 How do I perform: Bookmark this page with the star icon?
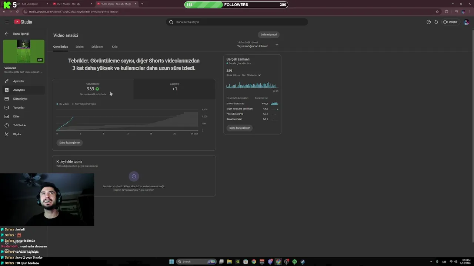437,11
